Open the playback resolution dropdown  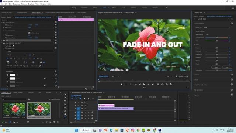click(170, 76)
